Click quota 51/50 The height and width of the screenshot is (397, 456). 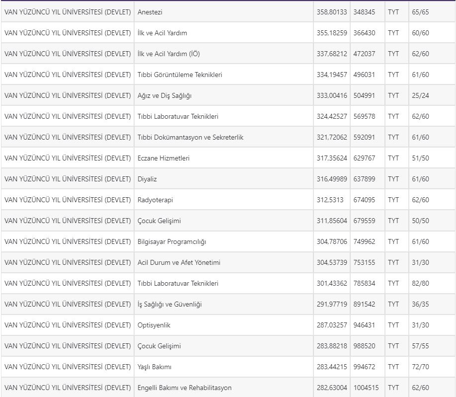[420, 158]
